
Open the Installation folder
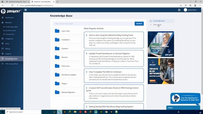point(67,40)
